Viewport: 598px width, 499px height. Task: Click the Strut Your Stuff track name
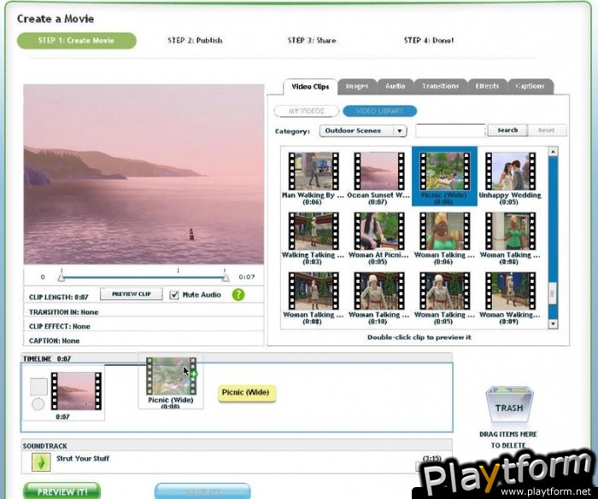click(83, 458)
